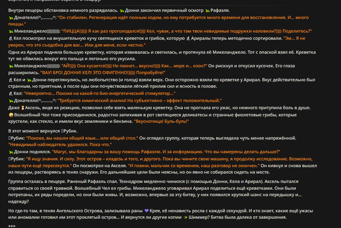Click quote 'Похоже, вы нашли общий язык... или общий стол.'
Viewport: 341px width, 228px height.
point(82,138)
